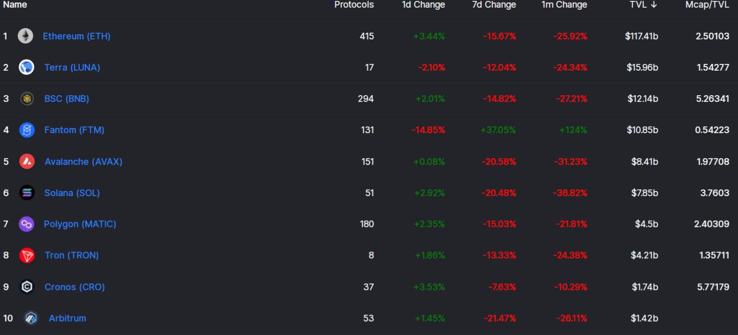Sort table by TVL column header
Viewport: 738px width, 335px height.
(643, 5)
